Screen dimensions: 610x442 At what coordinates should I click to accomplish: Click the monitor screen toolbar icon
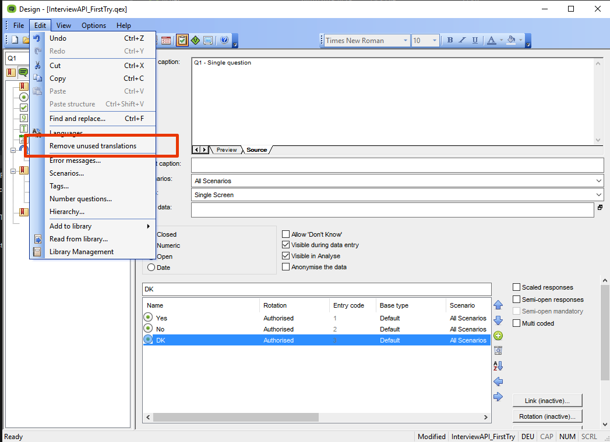tap(208, 40)
